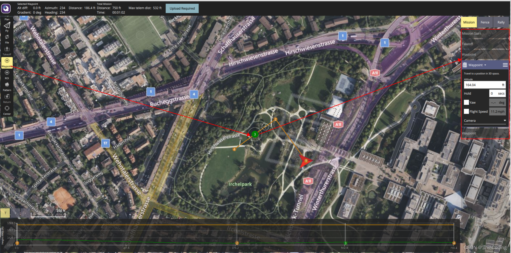Click waypoint 4 marker on map

pos(234,149)
